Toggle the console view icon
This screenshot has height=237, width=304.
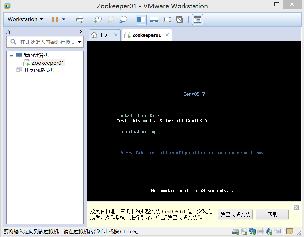[x=197, y=19]
